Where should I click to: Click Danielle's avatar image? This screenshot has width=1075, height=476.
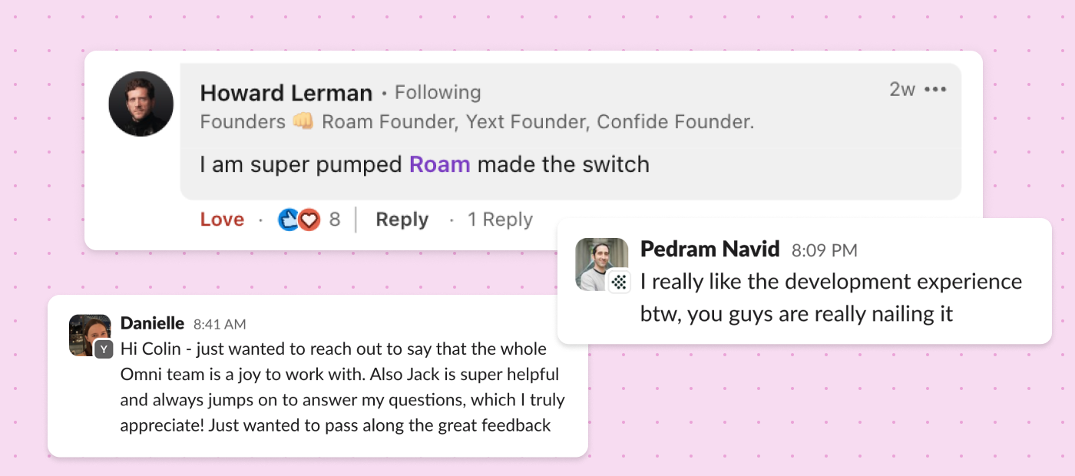(89, 335)
